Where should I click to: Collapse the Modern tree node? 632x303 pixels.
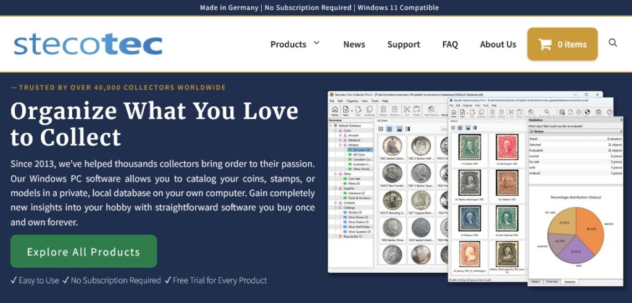(x=340, y=145)
